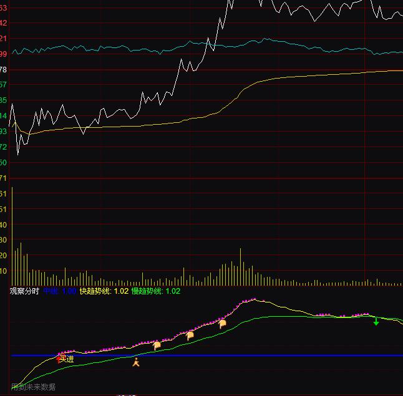Click the white price line's opening low point
The image size is (403, 396).
17,154
